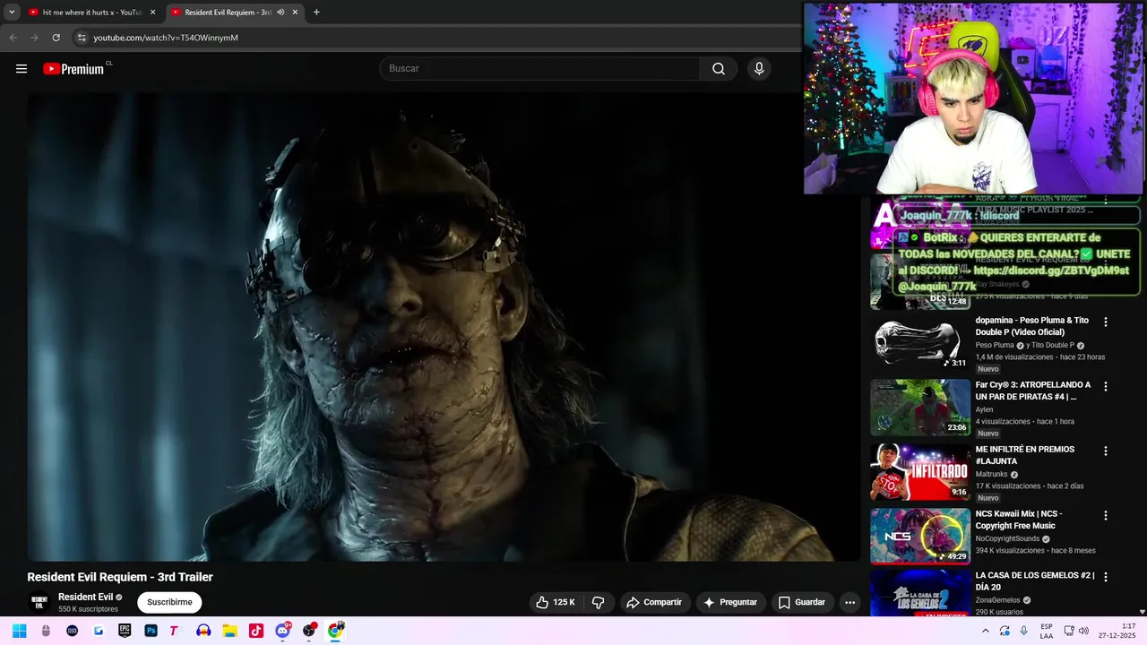This screenshot has width=1147, height=645.
Task: Open options menu for ME INFILTRÉ video
Action: pos(1106,451)
